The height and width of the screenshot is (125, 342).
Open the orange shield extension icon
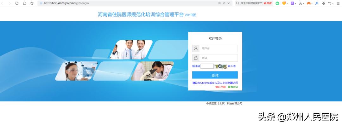284,3
